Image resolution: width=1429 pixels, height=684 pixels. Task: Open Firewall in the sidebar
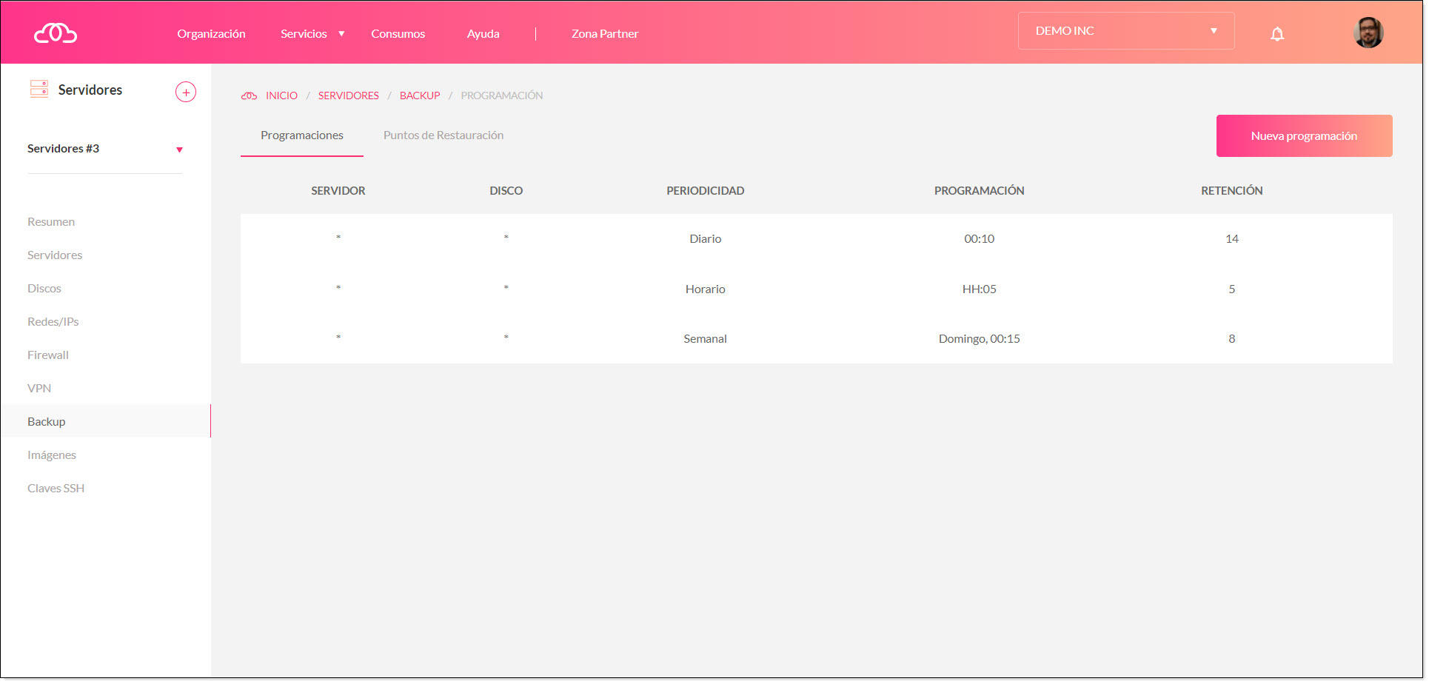(x=48, y=355)
